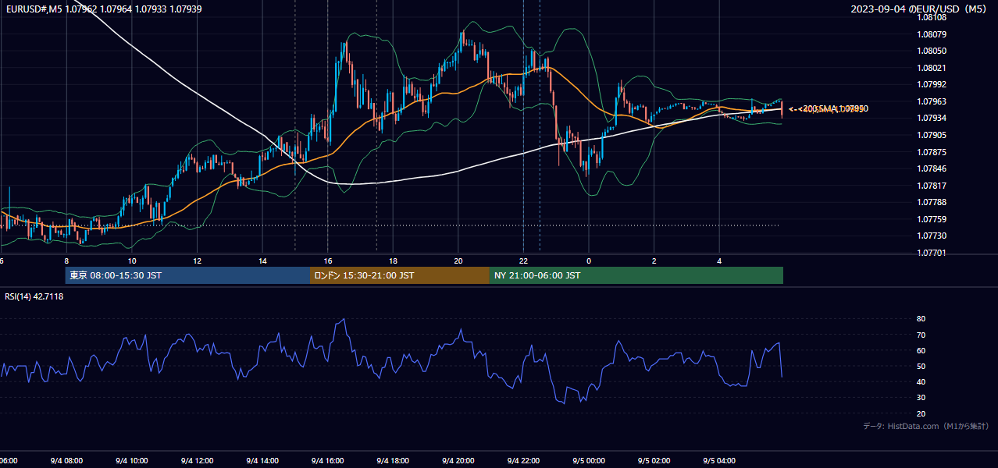998x468 pixels.
Task: Click the 9/4 20:00 bottom time label
Action: click(458, 461)
